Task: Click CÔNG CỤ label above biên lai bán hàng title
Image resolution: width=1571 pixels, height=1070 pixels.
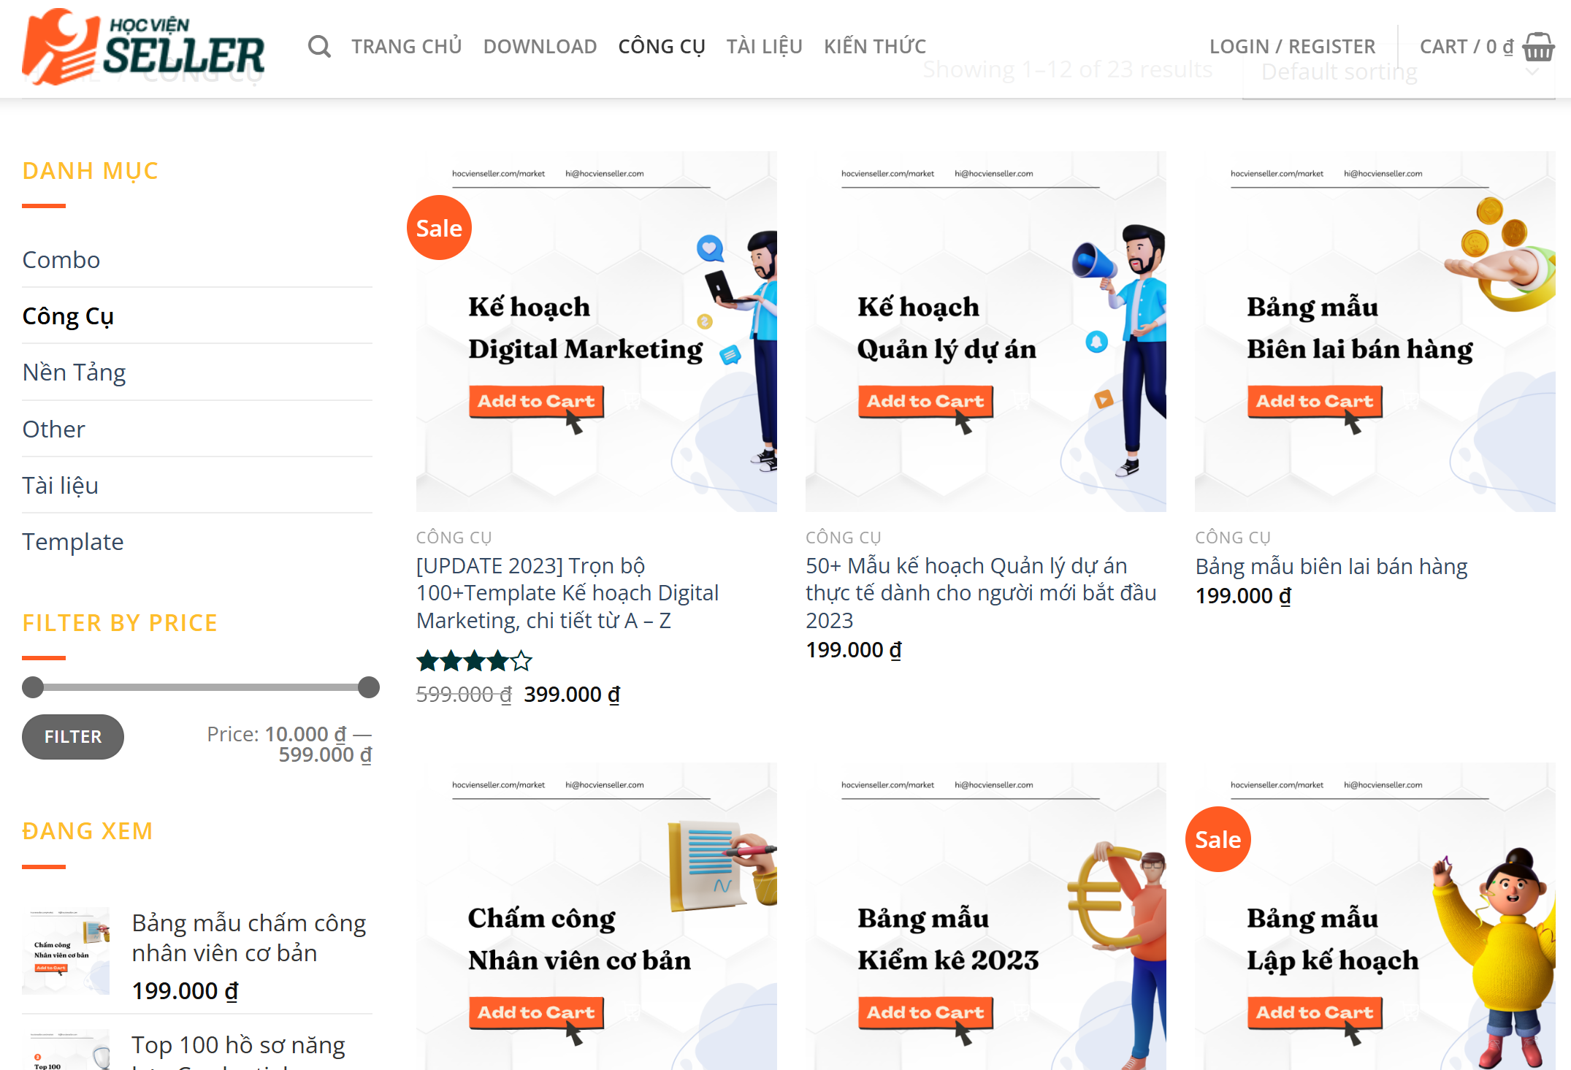Action: 1233,538
